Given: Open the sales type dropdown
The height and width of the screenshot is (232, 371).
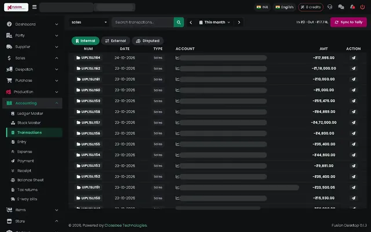Looking at the screenshot, I should pyautogui.click(x=89, y=22).
